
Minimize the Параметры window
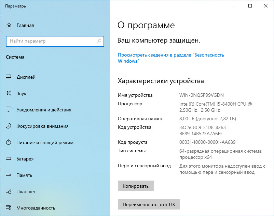click(x=234, y=6)
